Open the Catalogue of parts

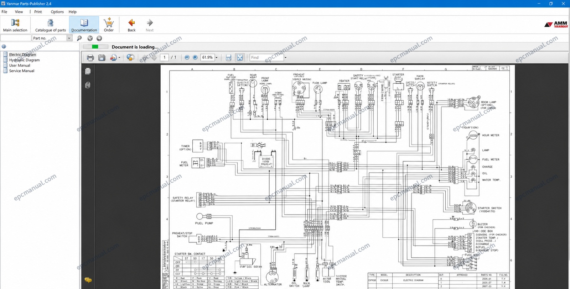[x=51, y=25]
